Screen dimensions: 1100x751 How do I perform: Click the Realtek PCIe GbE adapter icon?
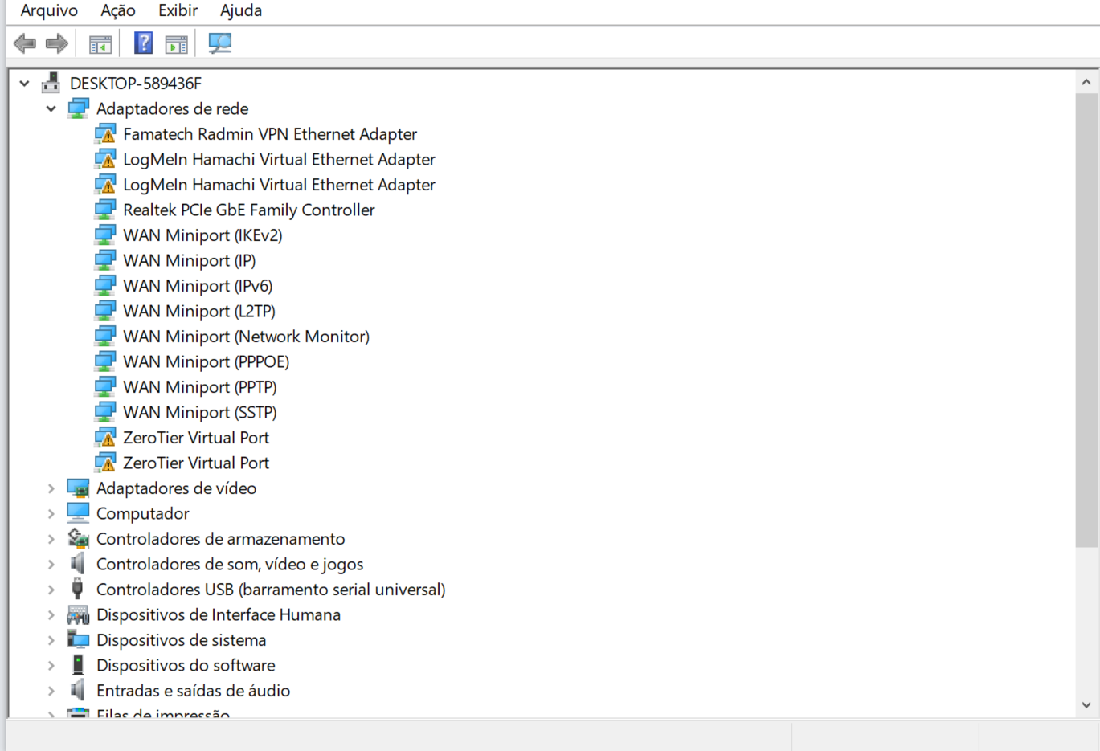(105, 210)
